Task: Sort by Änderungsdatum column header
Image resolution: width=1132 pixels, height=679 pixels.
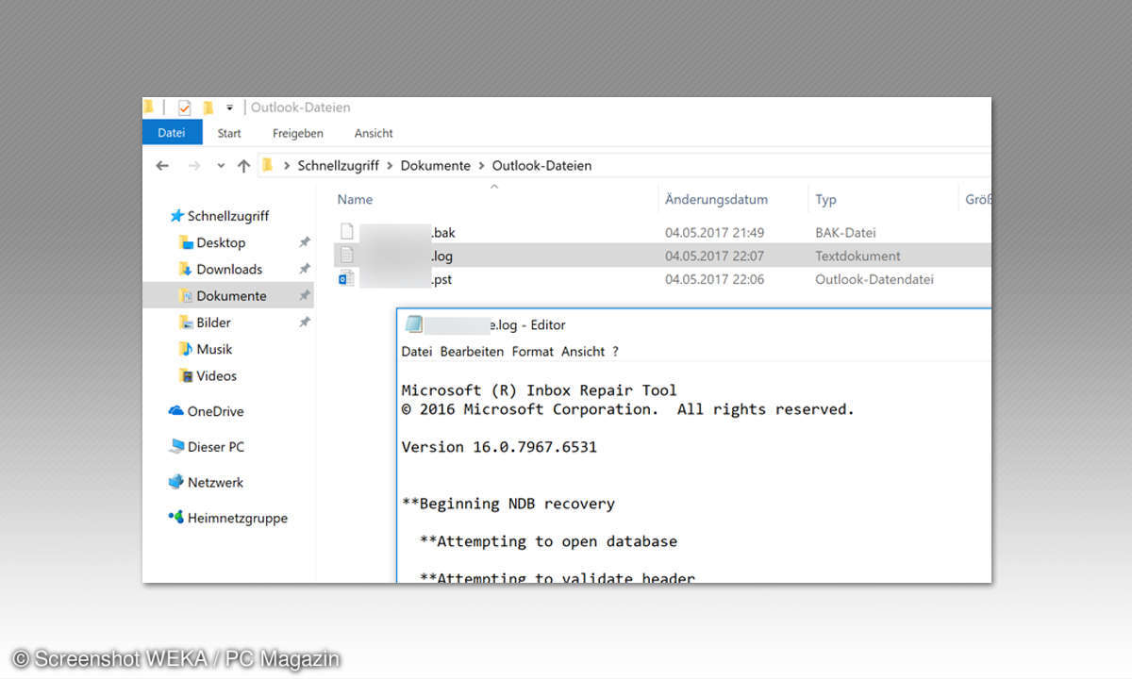Action: pyautogui.click(x=716, y=199)
